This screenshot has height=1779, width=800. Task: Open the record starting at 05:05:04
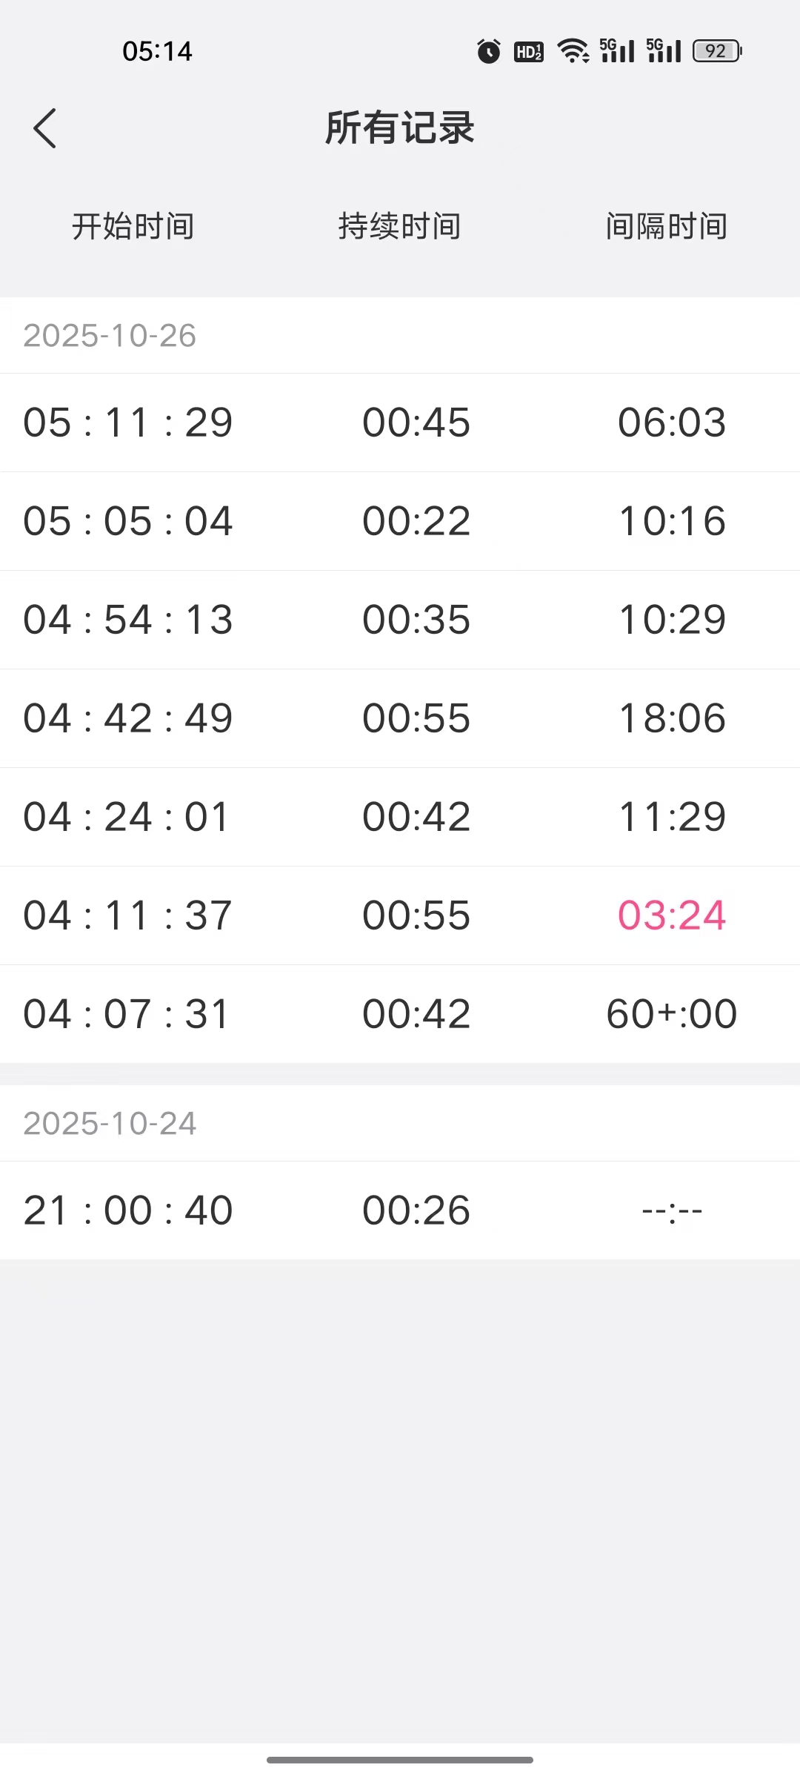tap(400, 521)
